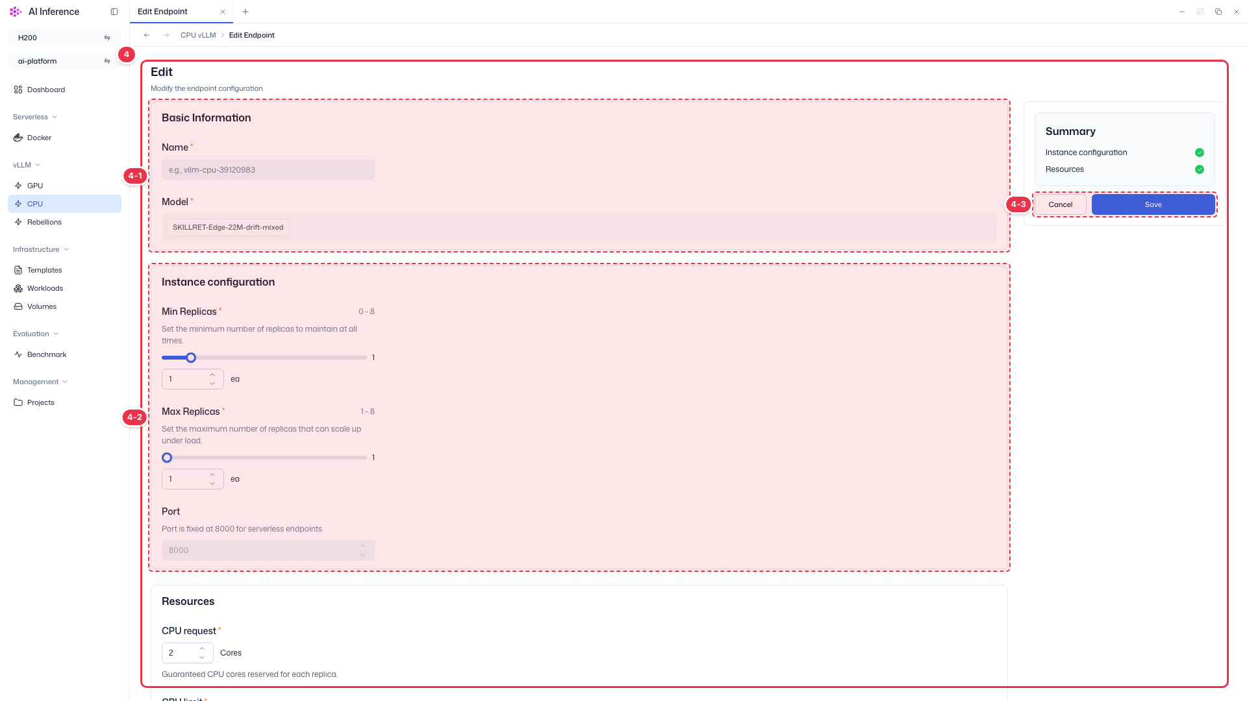
Task: Open a new tab with plus icon
Action: point(246,12)
